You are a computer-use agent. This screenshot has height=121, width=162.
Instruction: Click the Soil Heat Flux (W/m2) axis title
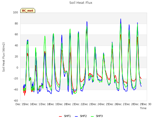coord(4,57)
